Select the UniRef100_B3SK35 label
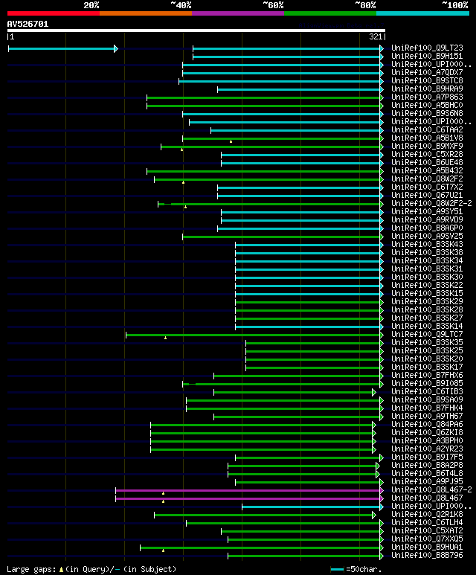Viewport: 476px width, 575px height. coord(427,342)
